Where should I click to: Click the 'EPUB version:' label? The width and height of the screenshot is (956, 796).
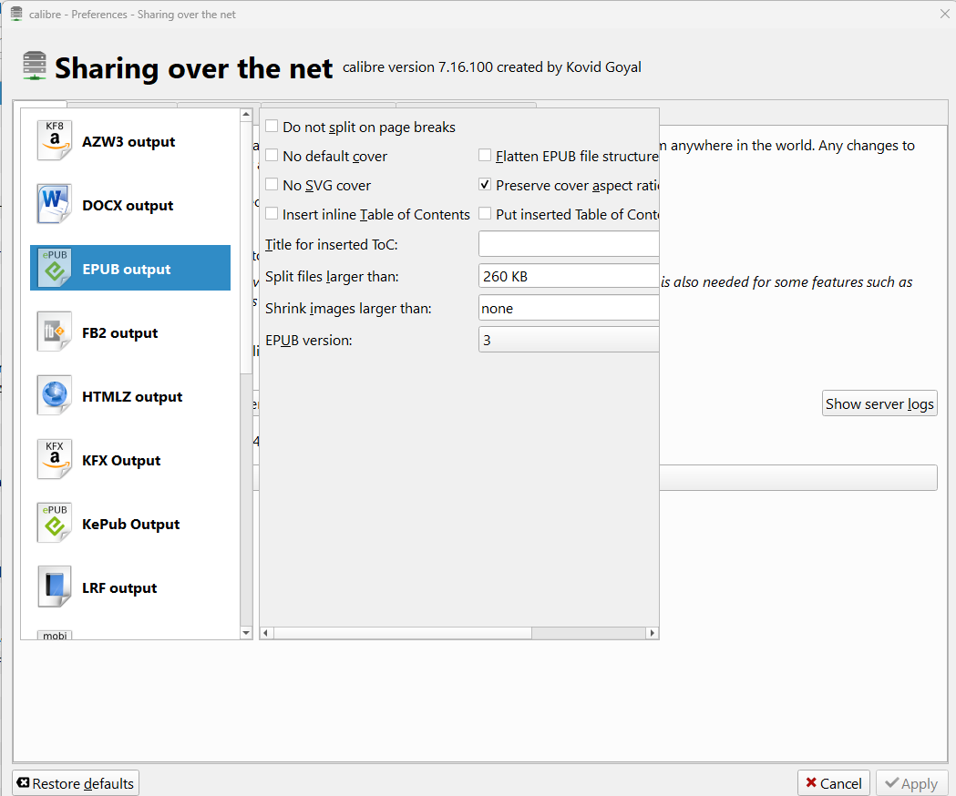click(x=309, y=340)
